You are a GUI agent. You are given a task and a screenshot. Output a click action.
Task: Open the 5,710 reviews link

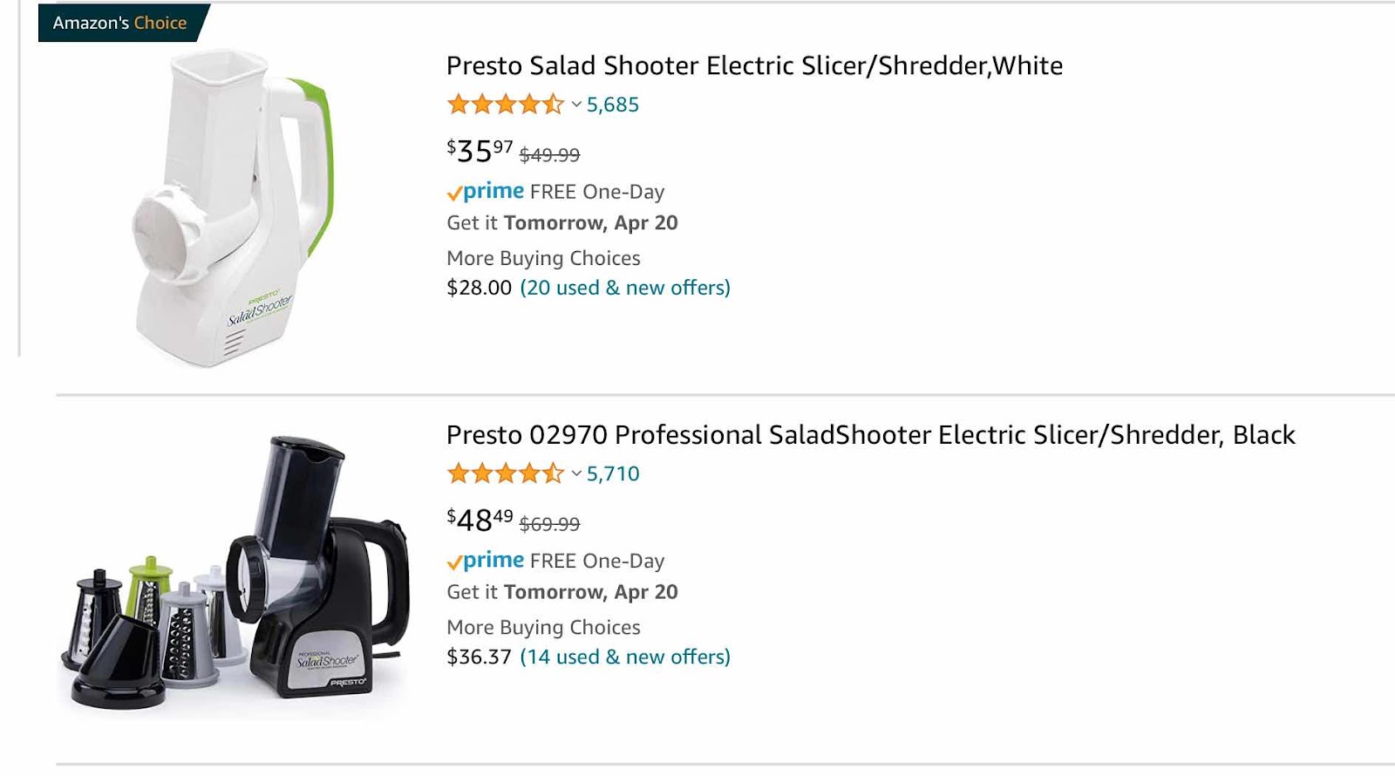tap(613, 474)
